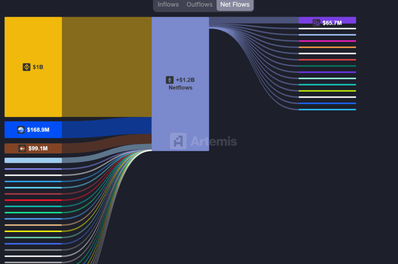Select the orange destination bar on the right
The width and height of the screenshot is (398, 264).
click(327, 47)
